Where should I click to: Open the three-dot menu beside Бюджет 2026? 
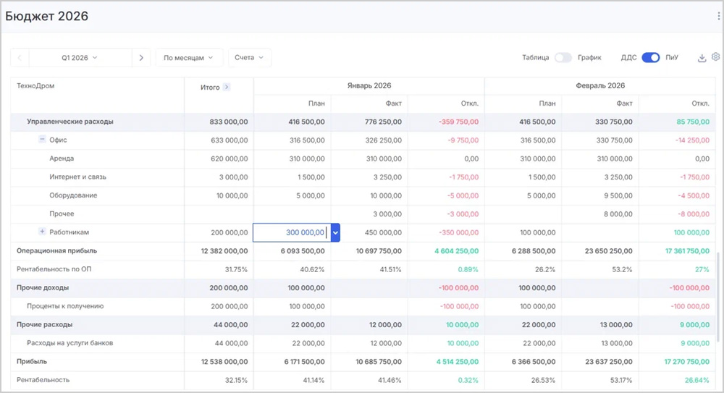[717, 16]
